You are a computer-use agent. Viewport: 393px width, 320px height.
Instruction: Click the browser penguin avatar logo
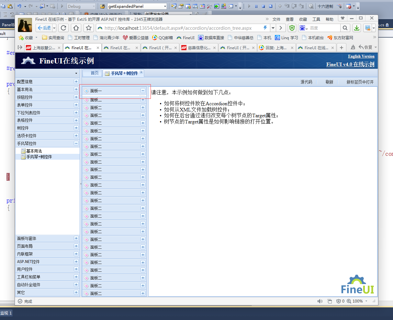click(25, 25)
